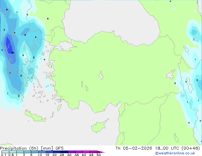
Task: Click the "7" precipitation value on map
Action: click(x=10, y=73)
